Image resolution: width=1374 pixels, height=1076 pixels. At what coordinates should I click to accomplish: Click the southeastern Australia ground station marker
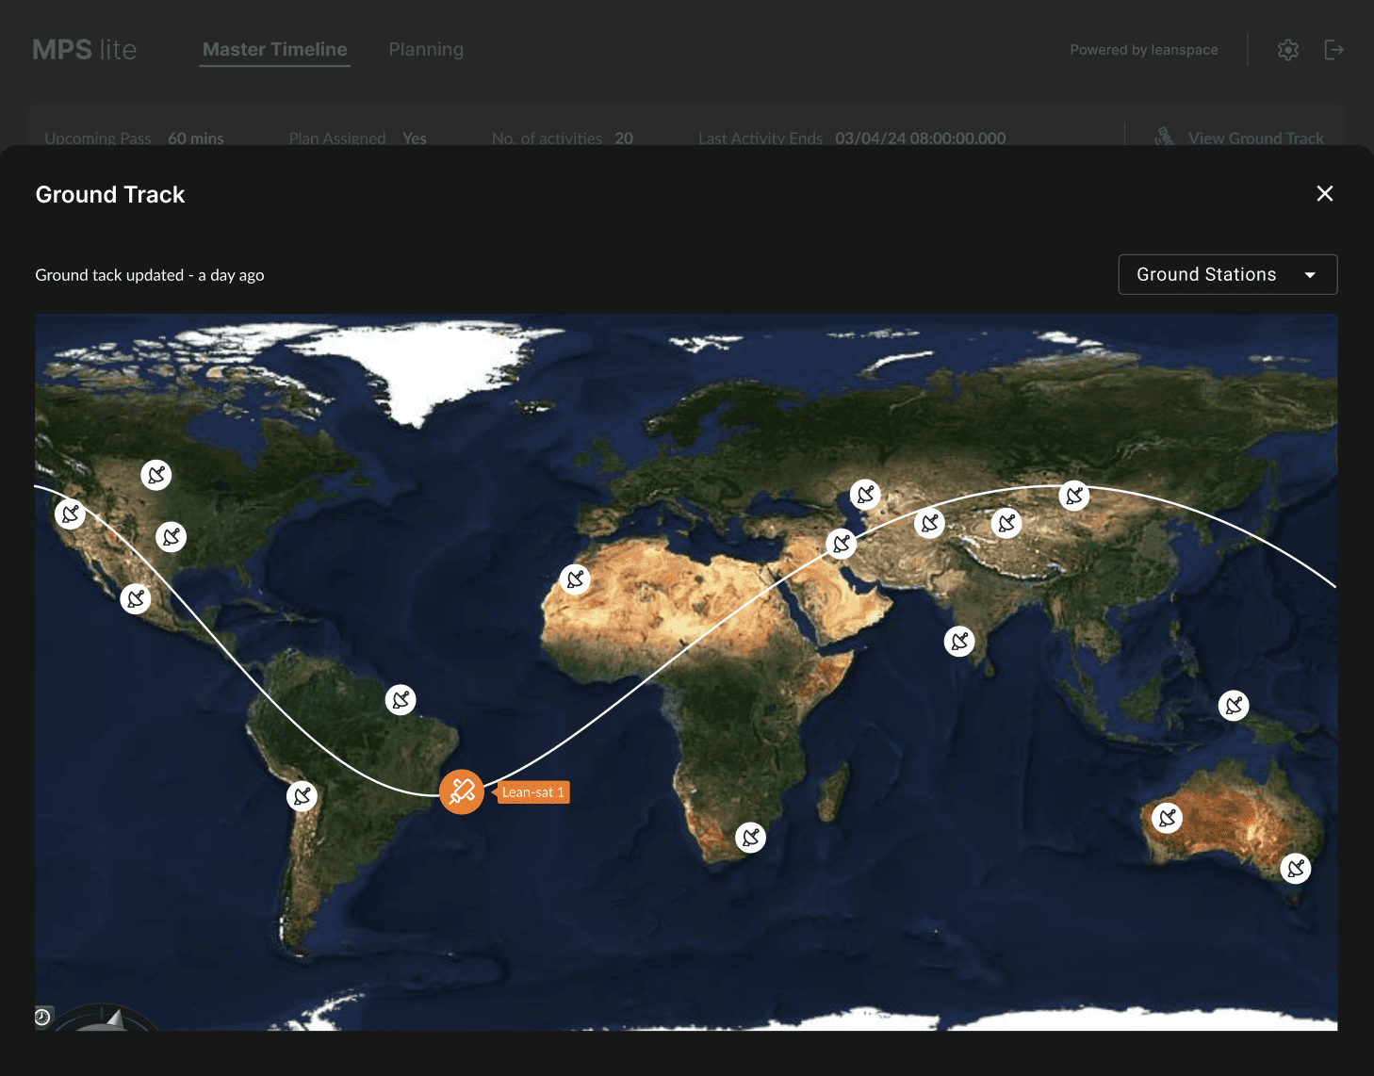tap(1296, 868)
